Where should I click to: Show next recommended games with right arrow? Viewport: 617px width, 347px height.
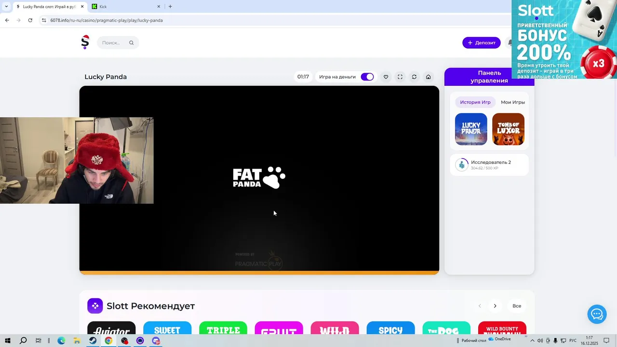coord(495,306)
